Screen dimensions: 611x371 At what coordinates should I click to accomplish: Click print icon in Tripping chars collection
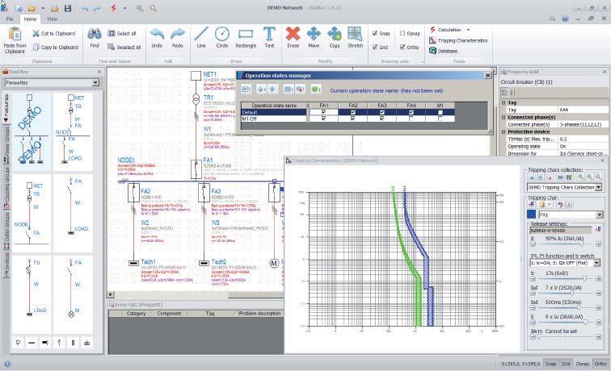[560, 177]
